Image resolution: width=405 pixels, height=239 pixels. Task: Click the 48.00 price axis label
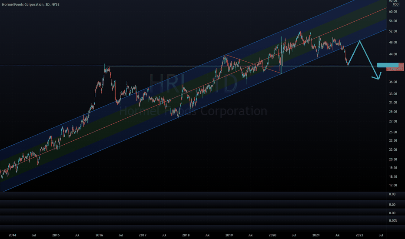coord(393,43)
